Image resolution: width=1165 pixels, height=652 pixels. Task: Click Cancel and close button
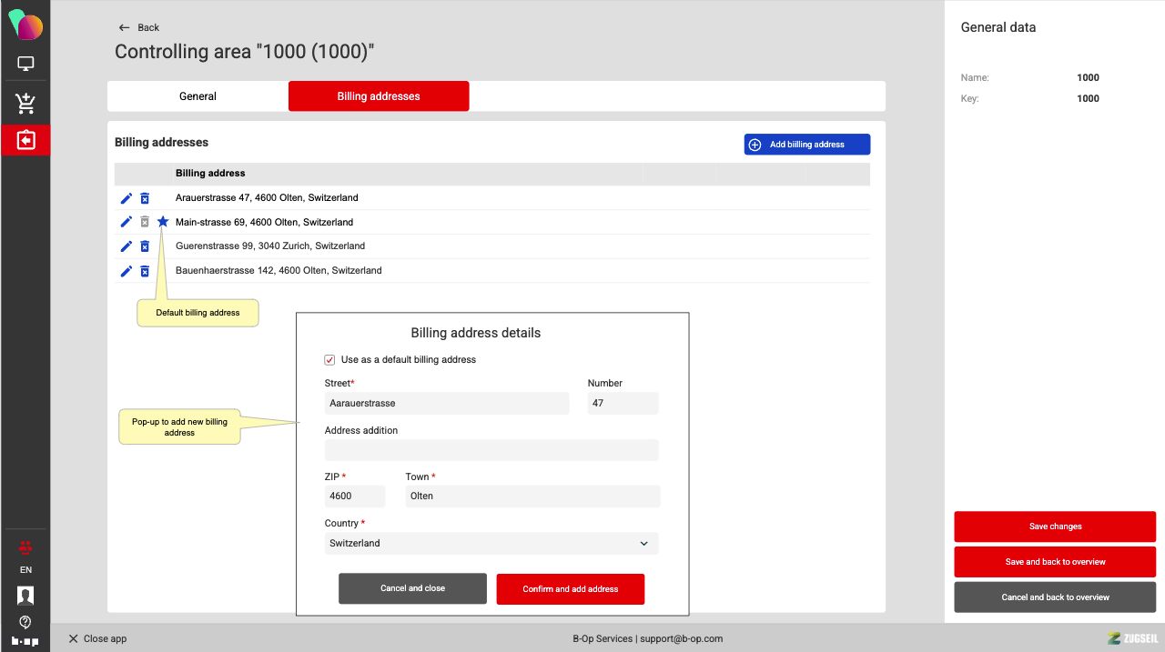(x=412, y=588)
